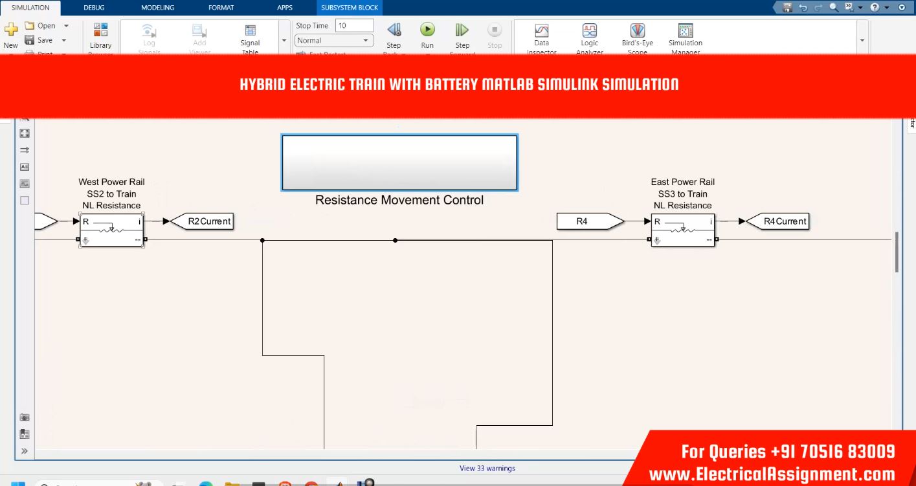Open the Normal simulation mode dropdown

[334, 40]
